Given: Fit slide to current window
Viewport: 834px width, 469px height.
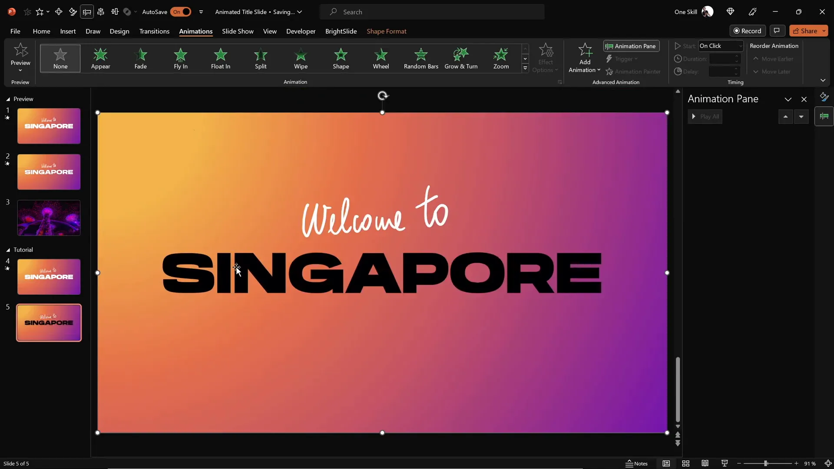Looking at the screenshot, I should coord(828,463).
